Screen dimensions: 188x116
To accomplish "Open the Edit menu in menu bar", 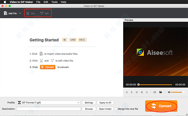I will [46, 2].
